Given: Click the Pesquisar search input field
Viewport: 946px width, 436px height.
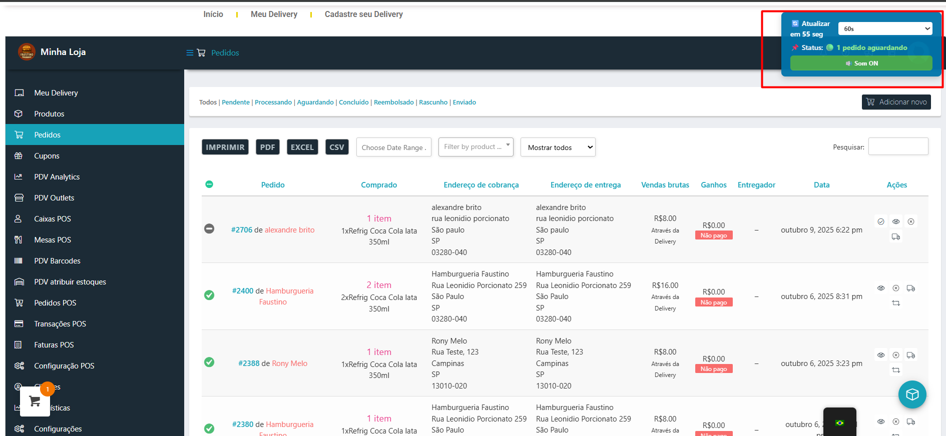Looking at the screenshot, I should click(898, 146).
